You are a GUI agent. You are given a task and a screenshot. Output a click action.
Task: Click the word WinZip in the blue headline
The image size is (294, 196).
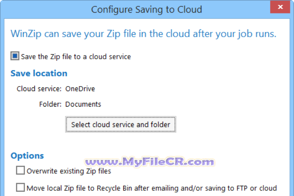click(x=27, y=33)
